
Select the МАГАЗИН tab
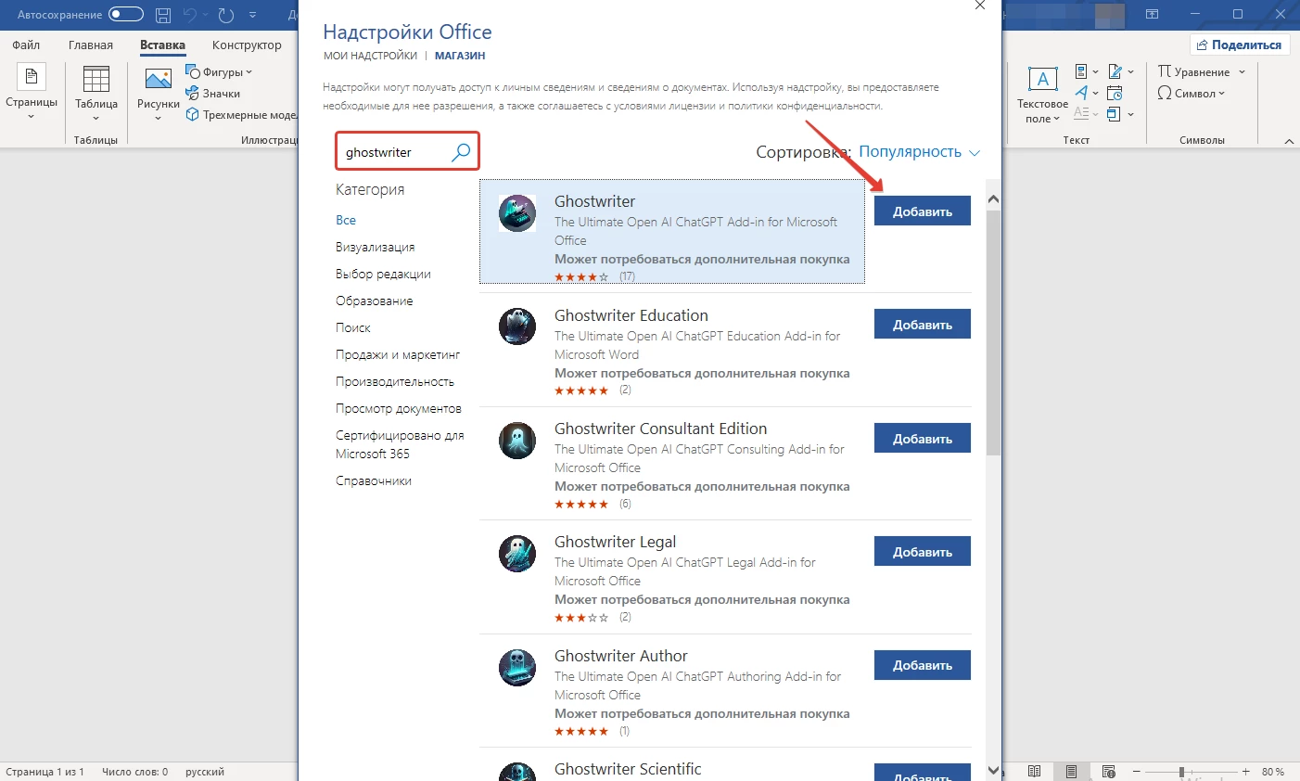[x=460, y=56]
